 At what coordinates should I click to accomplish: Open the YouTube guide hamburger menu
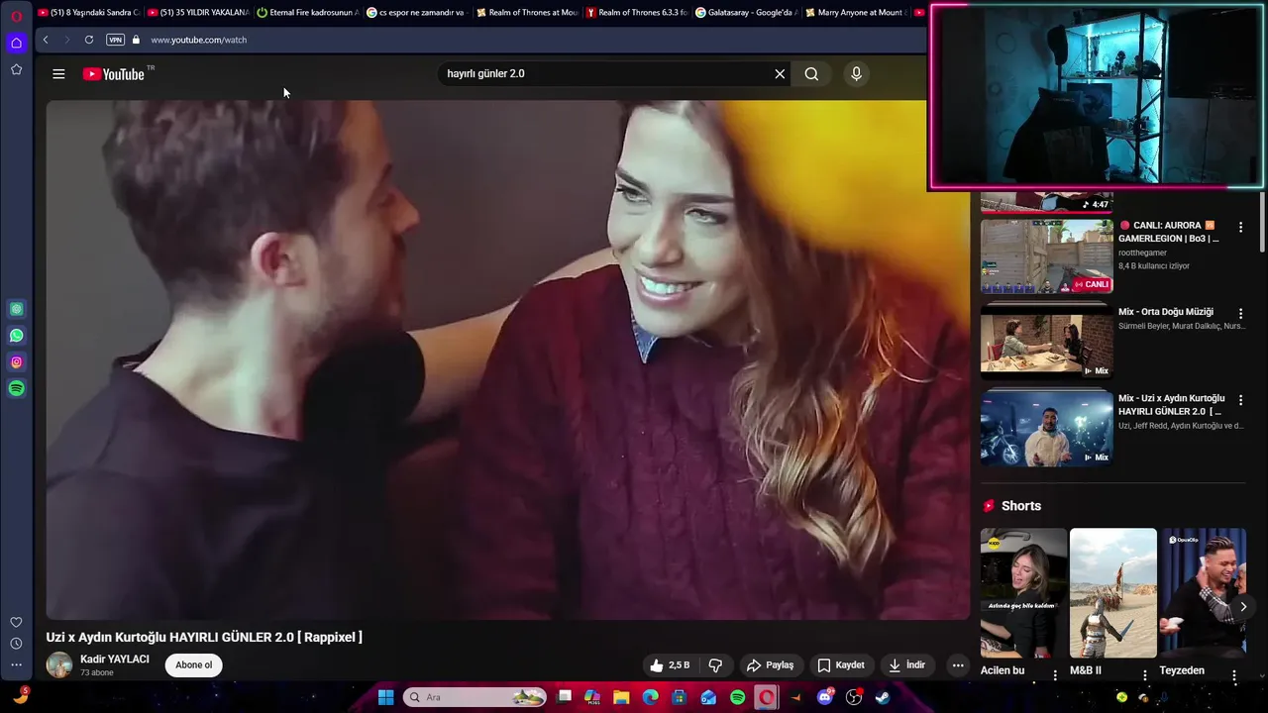click(58, 74)
